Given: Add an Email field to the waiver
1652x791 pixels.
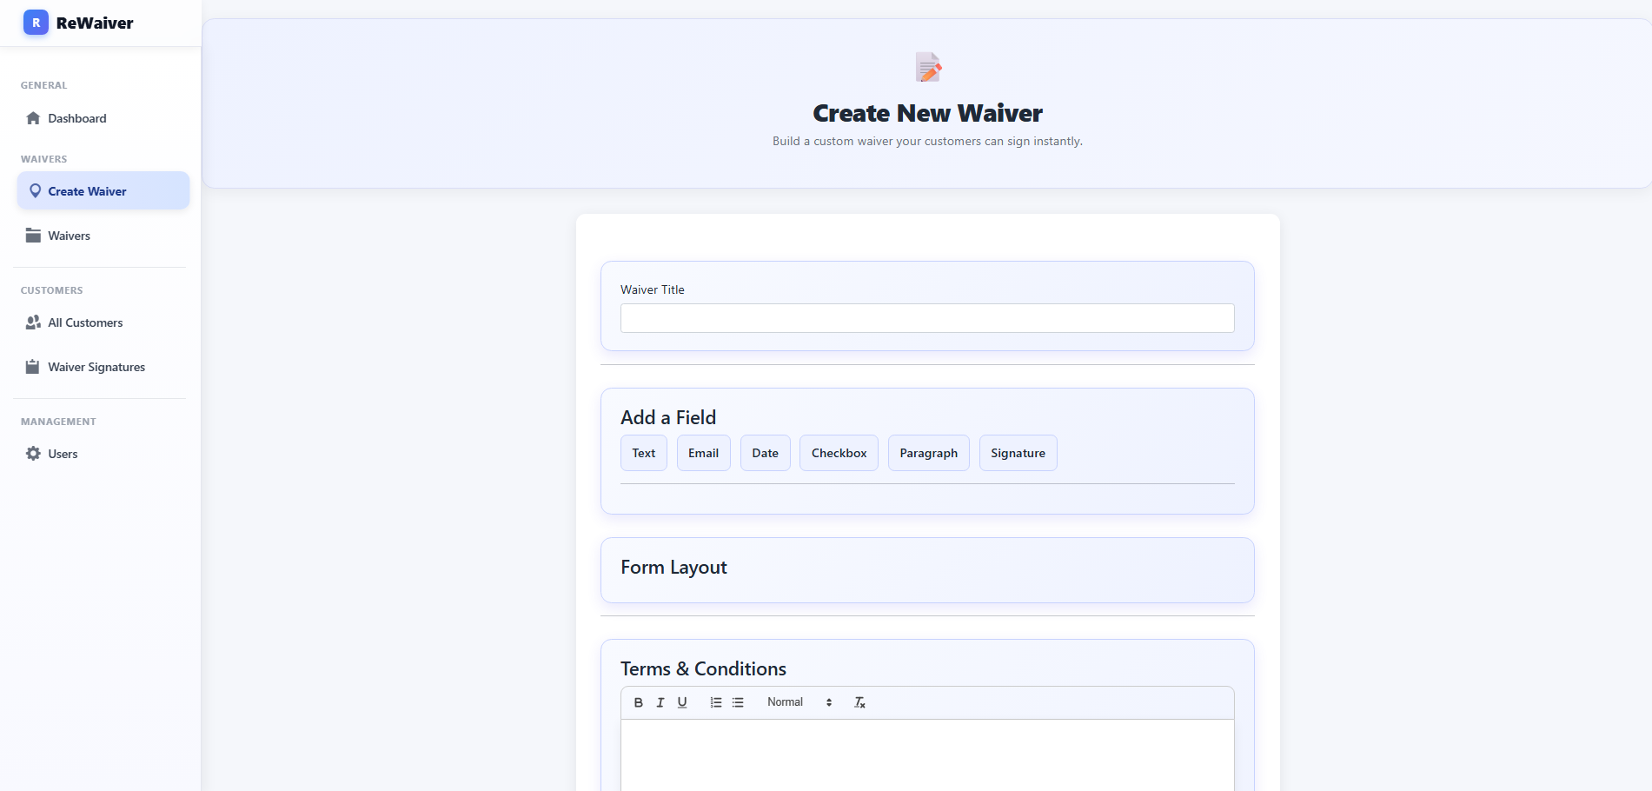Looking at the screenshot, I should coord(703,452).
